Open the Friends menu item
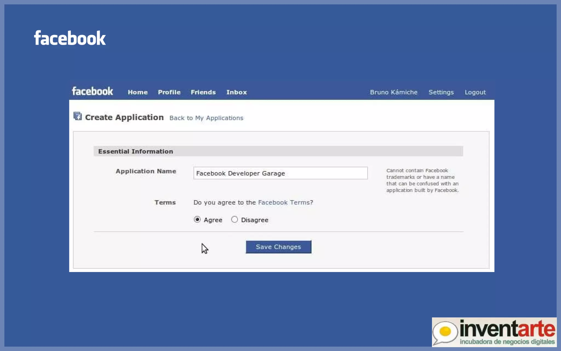This screenshot has width=561, height=351. pos(203,92)
